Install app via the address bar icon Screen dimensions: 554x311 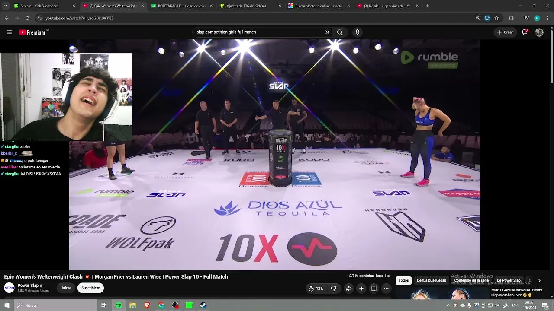487,18
